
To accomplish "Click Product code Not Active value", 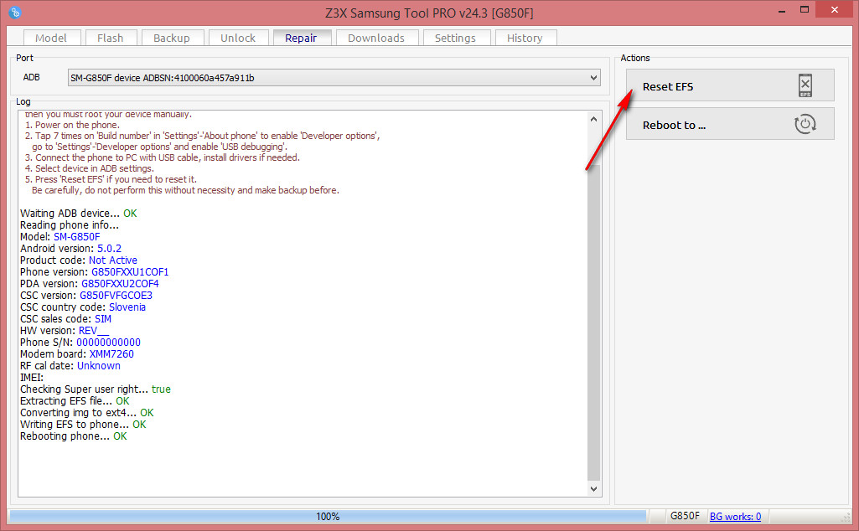I will 113,260.
